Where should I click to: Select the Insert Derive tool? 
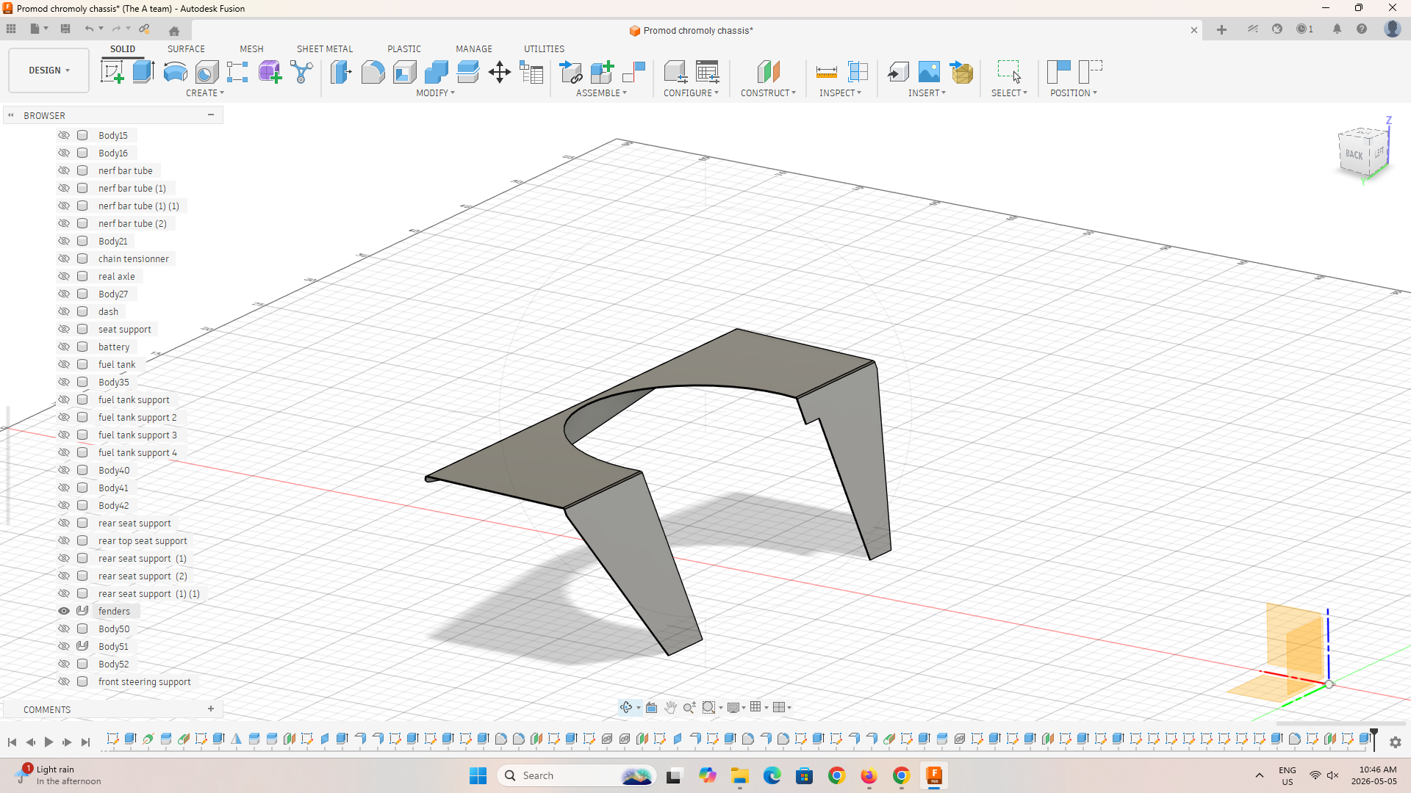coord(897,72)
